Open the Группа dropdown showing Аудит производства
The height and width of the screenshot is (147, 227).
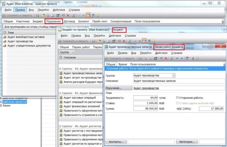[174, 75]
